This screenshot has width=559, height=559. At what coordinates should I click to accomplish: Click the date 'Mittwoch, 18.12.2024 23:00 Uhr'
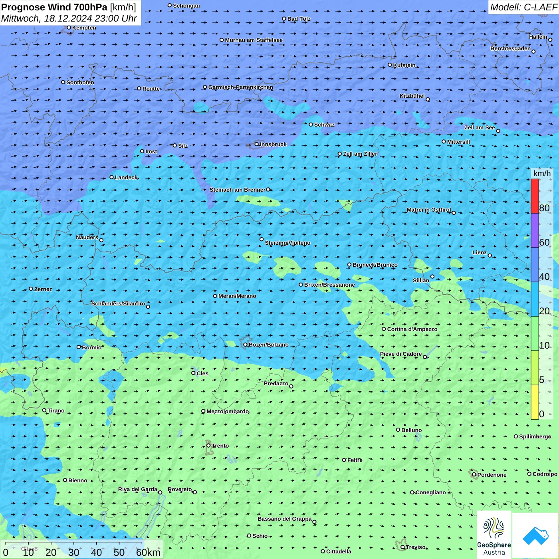[x=69, y=18]
